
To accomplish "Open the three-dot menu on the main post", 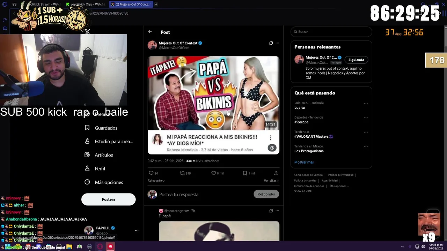I will click(277, 43).
